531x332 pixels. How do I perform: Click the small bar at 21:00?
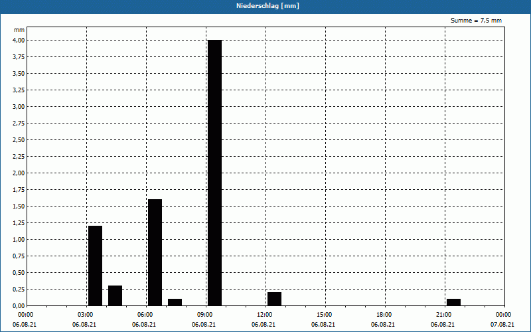[x=454, y=302]
